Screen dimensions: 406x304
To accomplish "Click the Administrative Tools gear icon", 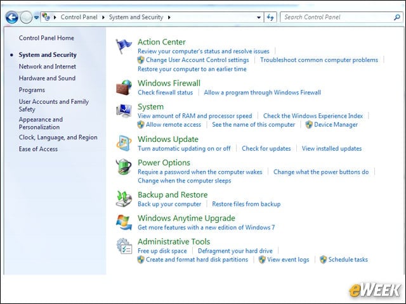I will point(124,246).
